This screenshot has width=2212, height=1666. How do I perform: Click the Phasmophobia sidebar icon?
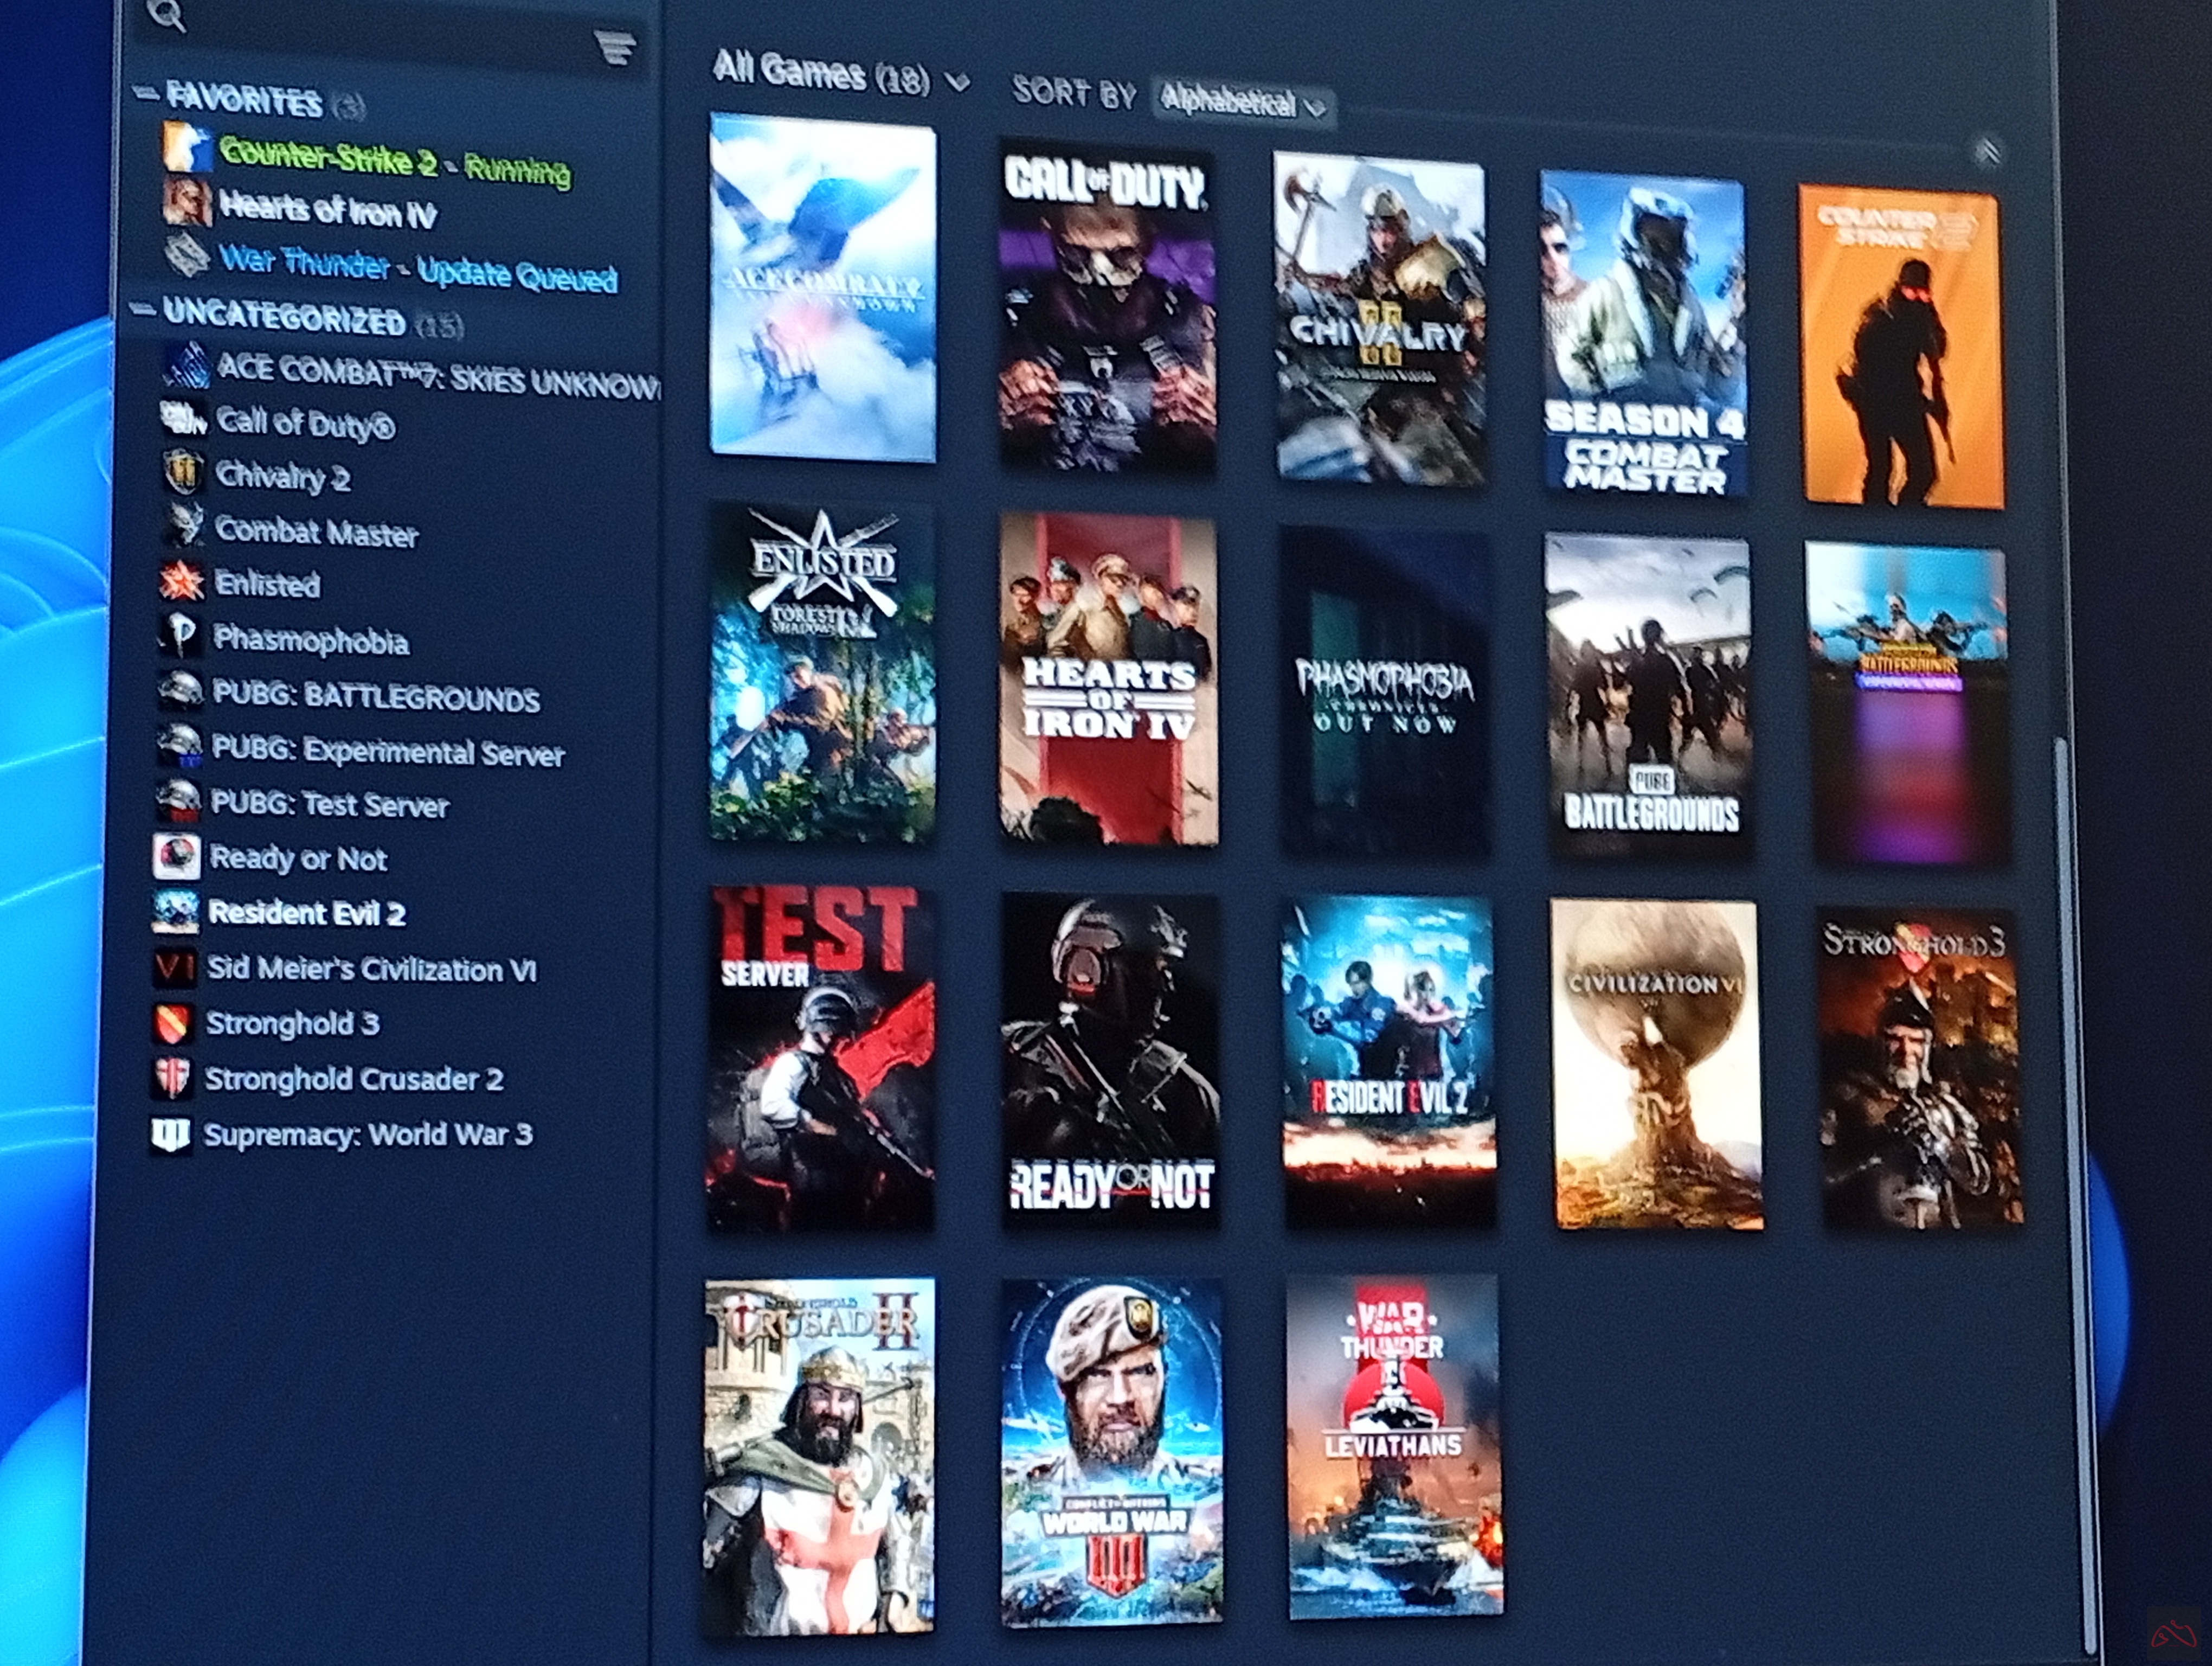pyautogui.click(x=181, y=634)
